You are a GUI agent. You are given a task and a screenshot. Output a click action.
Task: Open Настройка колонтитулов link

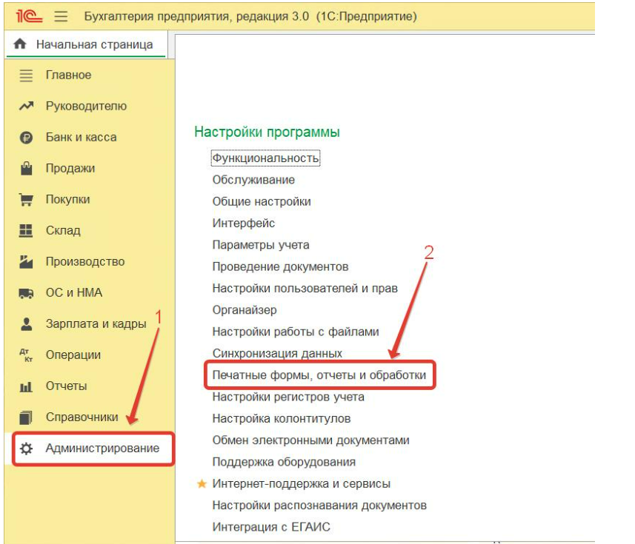click(x=282, y=419)
